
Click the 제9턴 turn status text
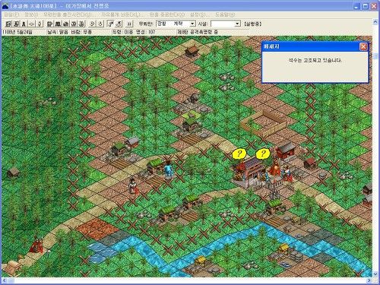pyautogui.click(x=198, y=32)
